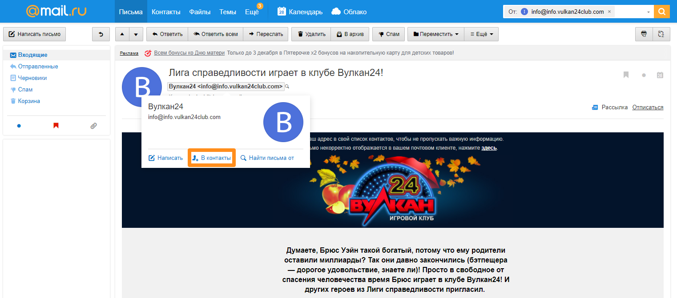Open Календарь from the header
Viewport: 677px width, 298px height.
300,12
